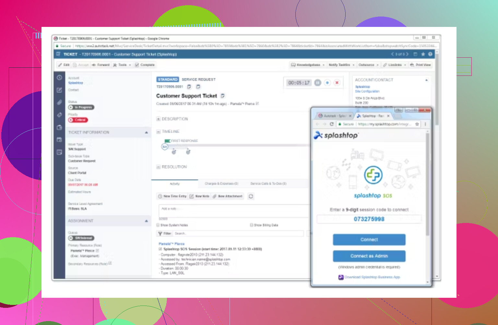This screenshot has height=325, width=498.
Task: Enable Show System Notes checkbox
Action: [x=158, y=225]
